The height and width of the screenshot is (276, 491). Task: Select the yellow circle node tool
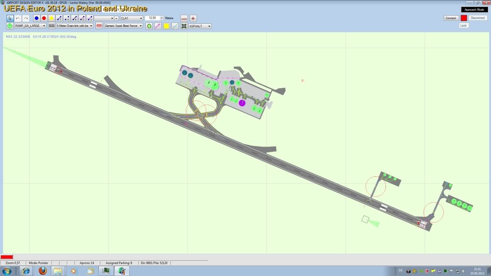(51, 18)
